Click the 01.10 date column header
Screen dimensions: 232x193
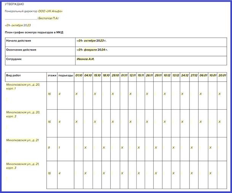79,75
